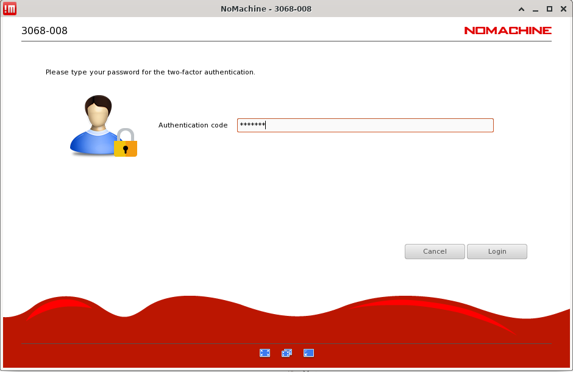Focus the Authentication code input field
The height and width of the screenshot is (372, 573).
365,126
